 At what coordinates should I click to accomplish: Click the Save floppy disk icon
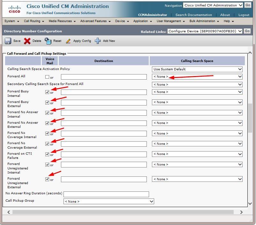(8, 41)
